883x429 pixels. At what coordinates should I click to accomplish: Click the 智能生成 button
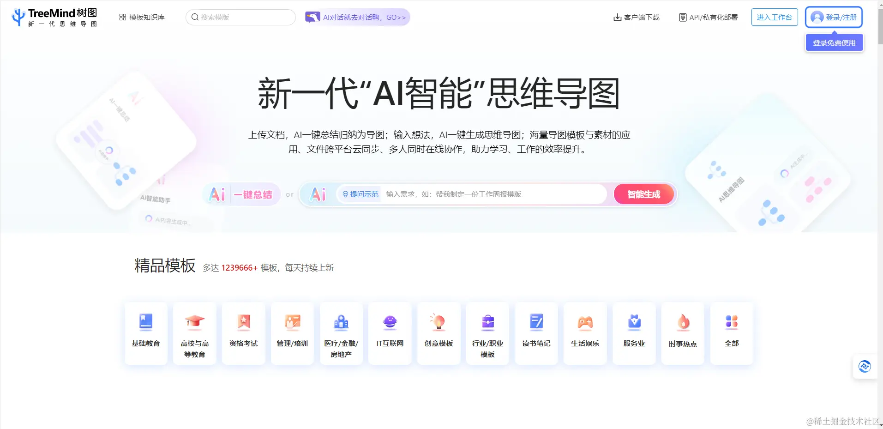click(643, 194)
